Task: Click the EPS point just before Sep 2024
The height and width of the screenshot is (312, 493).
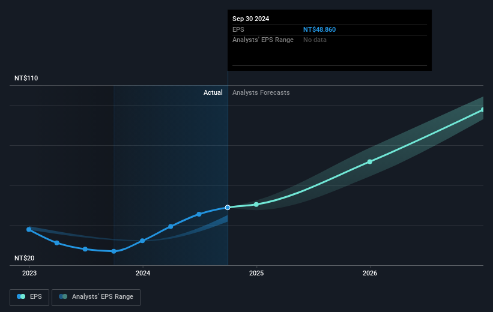Action: tap(199, 214)
